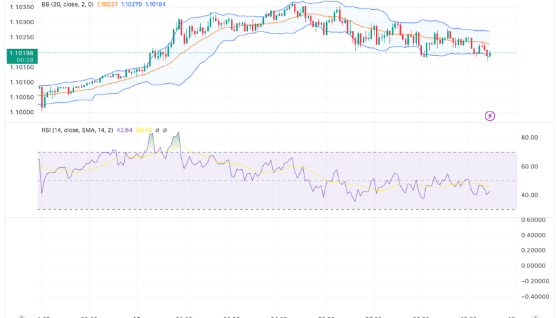Screen dimensions: 559x318
Task: Click the 1.10350 price axis label
Action: 22,7
